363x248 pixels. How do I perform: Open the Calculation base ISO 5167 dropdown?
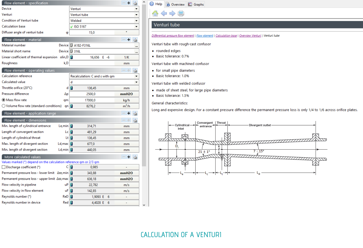point(136,27)
